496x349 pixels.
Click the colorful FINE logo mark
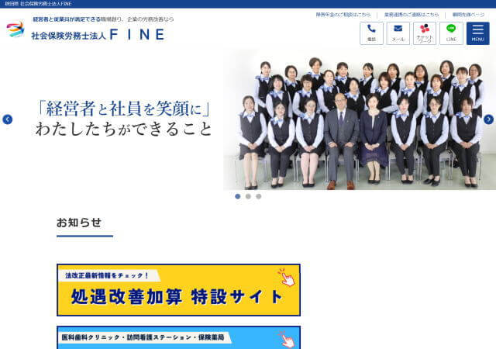(15, 29)
